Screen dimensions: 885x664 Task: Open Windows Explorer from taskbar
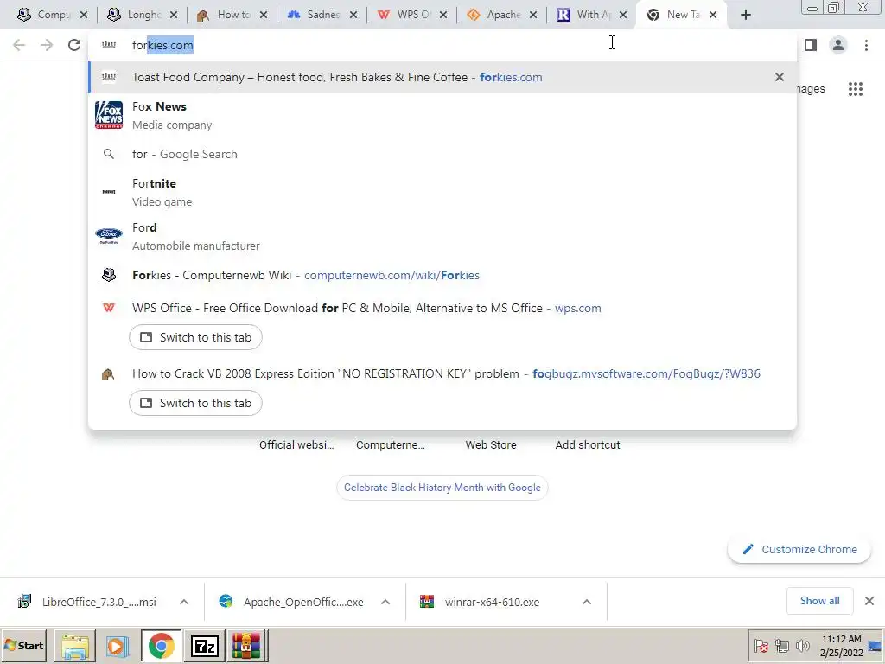point(75,647)
